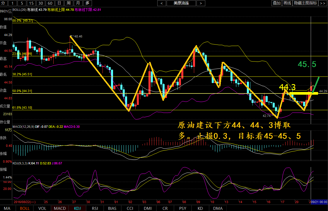Go to next instrument with right arrow
This screenshot has height=211, width=328.
[x=201, y=3]
